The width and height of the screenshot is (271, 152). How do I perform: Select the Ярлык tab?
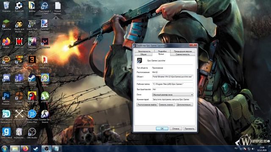(161, 54)
